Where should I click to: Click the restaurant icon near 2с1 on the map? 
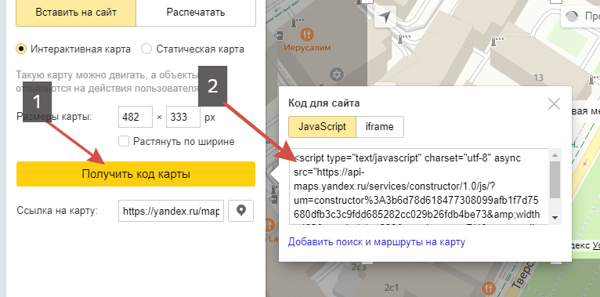coord(488,288)
